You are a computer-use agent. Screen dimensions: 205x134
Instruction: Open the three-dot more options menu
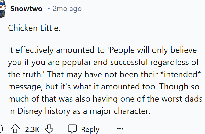pyautogui.click(x=120, y=129)
